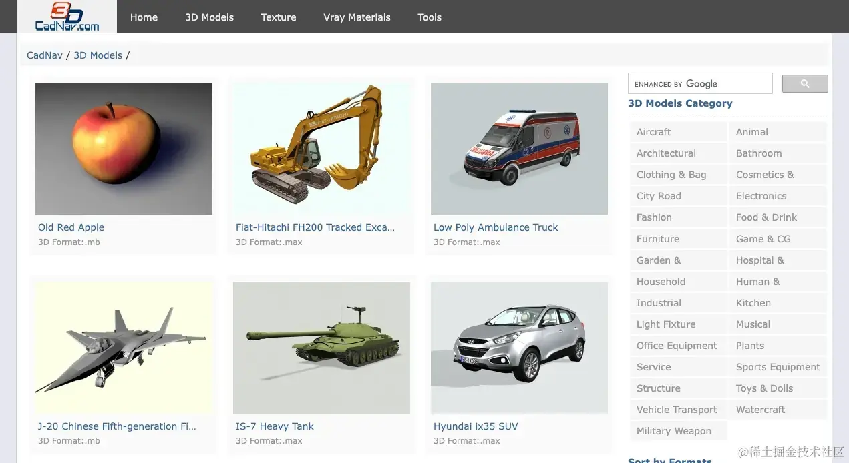This screenshot has height=463, width=849.
Task: Select the Clothing & Bag category
Action: point(678,175)
